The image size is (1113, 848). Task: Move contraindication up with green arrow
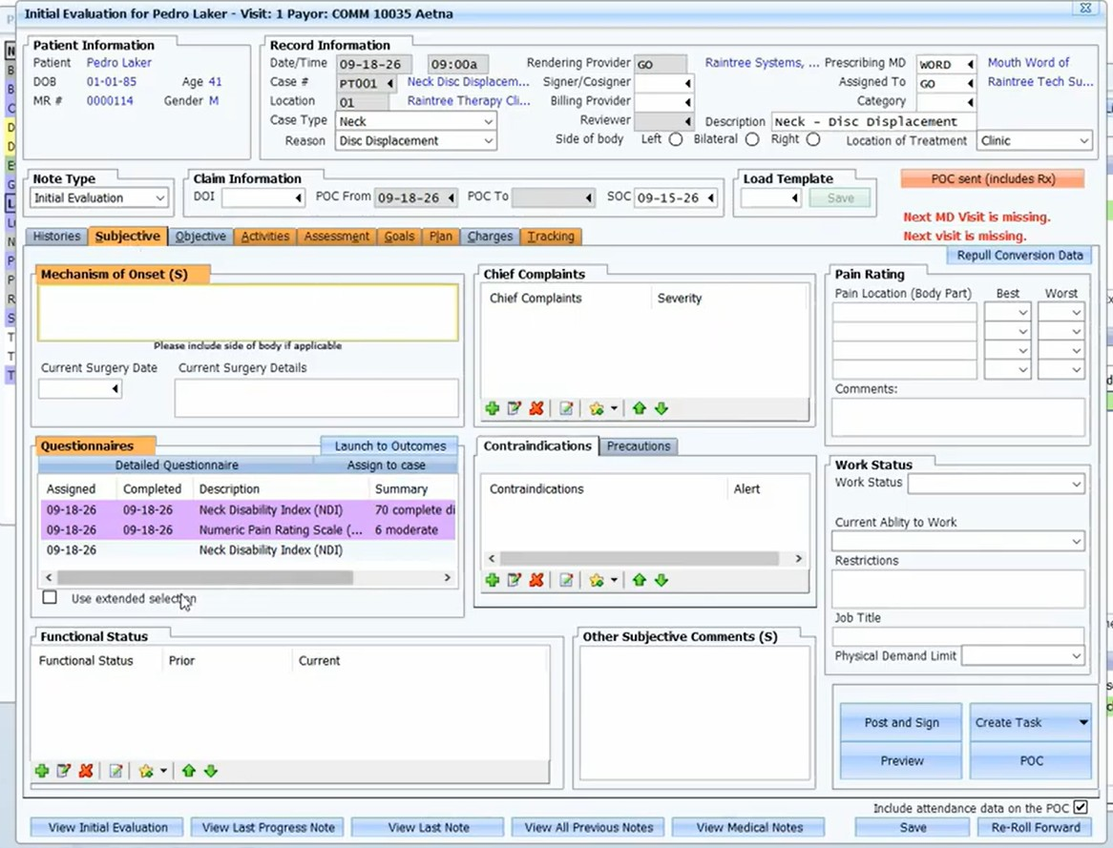(x=639, y=581)
